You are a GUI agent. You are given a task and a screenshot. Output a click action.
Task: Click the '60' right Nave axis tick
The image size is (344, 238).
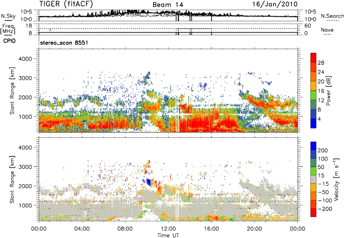click(307, 26)
